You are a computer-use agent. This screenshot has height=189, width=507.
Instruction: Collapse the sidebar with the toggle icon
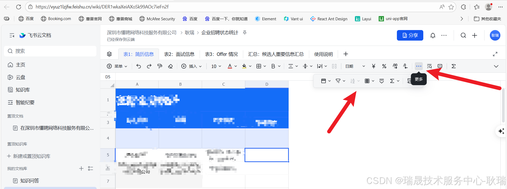pos(12,35)
